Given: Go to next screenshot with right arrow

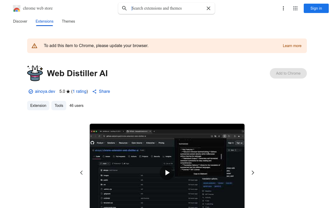Looking at the screenshot, I should pos(253,173).
